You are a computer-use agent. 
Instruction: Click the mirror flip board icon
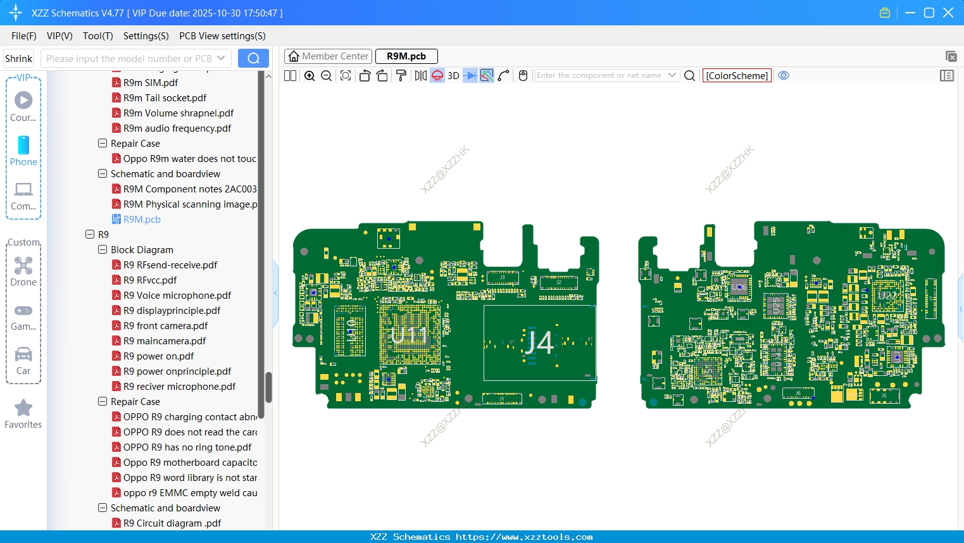click(x=420, y=76)
